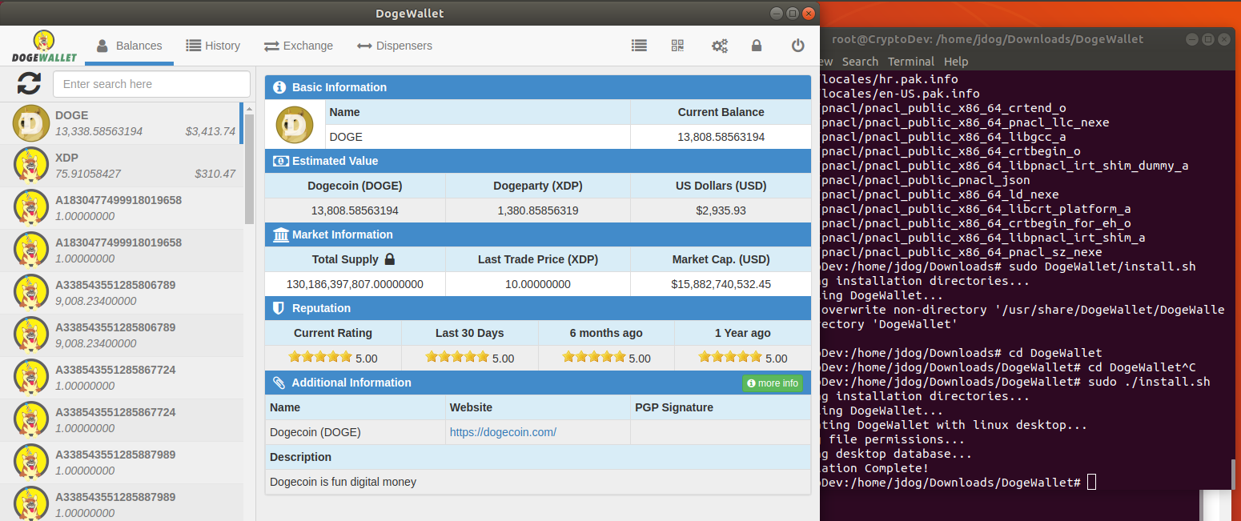This screenshot has width=1241, height=521.
Task: Open the Help menu in terminal window
Action: tap(956, 62)
